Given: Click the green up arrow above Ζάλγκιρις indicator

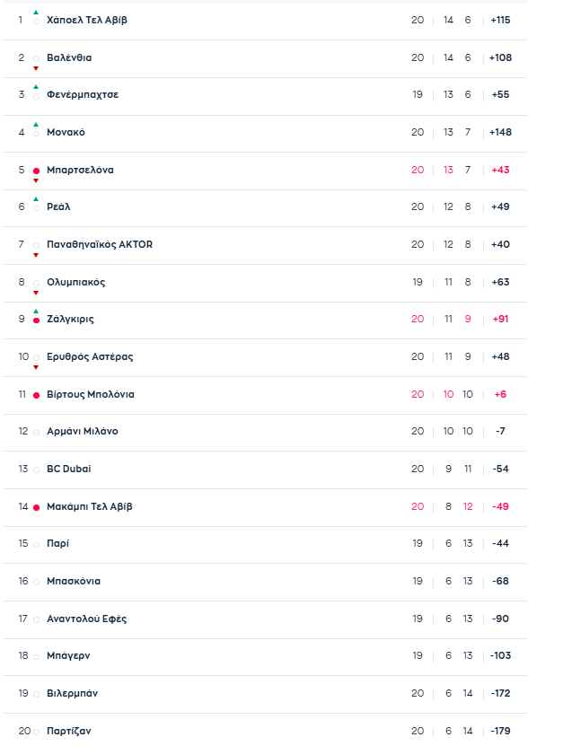Looking at the screenshot, I should (36, 312).
